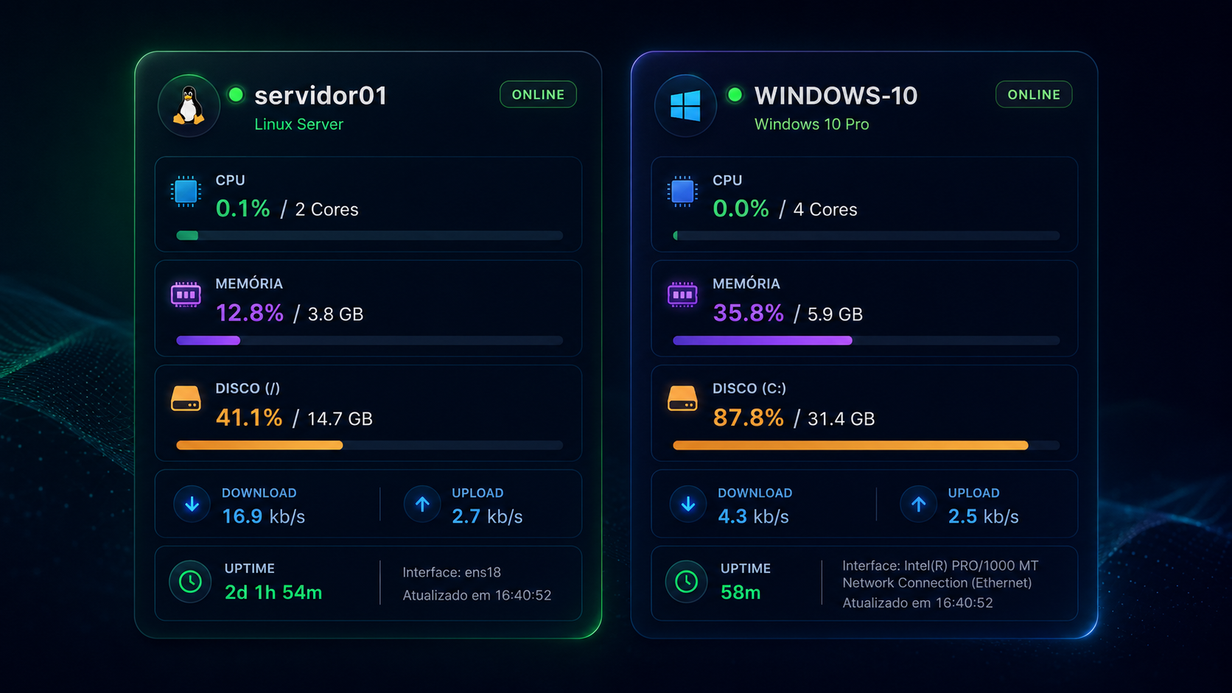The image size is (1232, 693).
Task: Click the 16.9 kb/s download rate
Action: click(263, 516)
